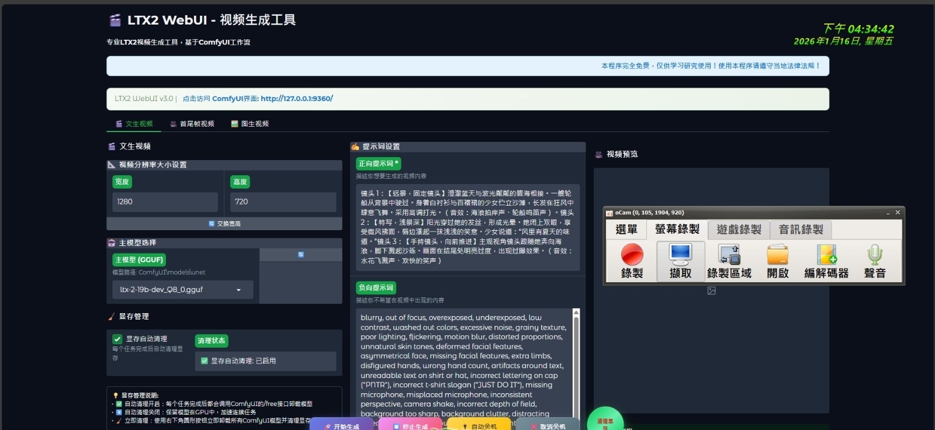The width and height of the screenshot is (935, 430).
Task: Switch to the 首尾帧视频 tab
Action: pos(192,124)
